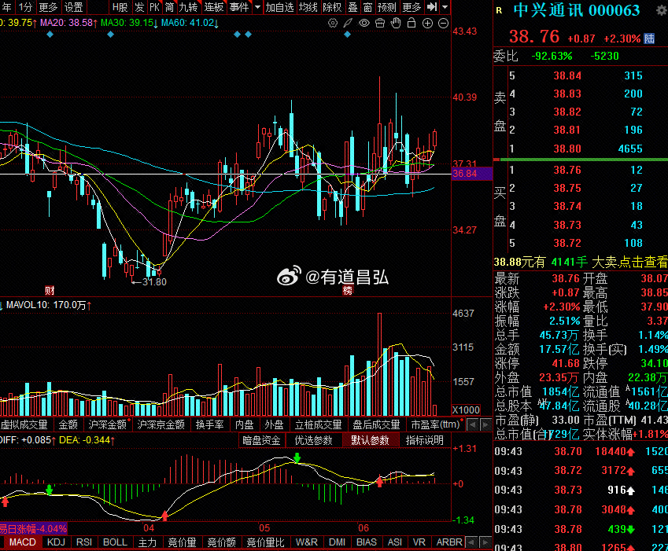Select the drawing pen tool icon
The height and width of the screenshot is (551, 668).
[348, 23]
